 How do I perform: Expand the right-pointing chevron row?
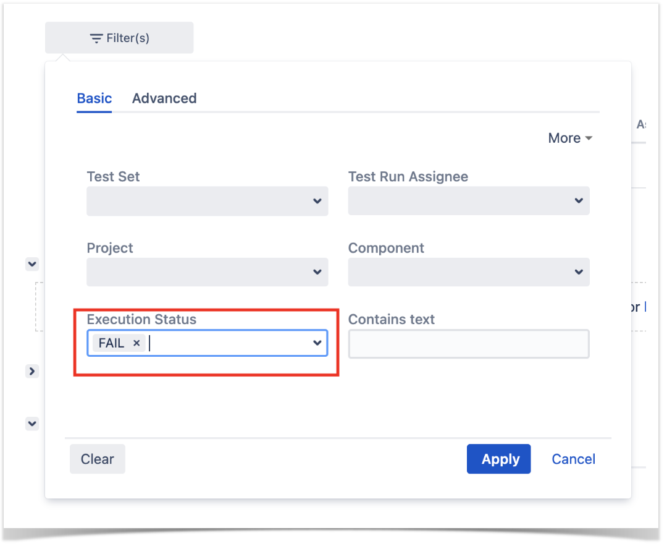point(32,372)
